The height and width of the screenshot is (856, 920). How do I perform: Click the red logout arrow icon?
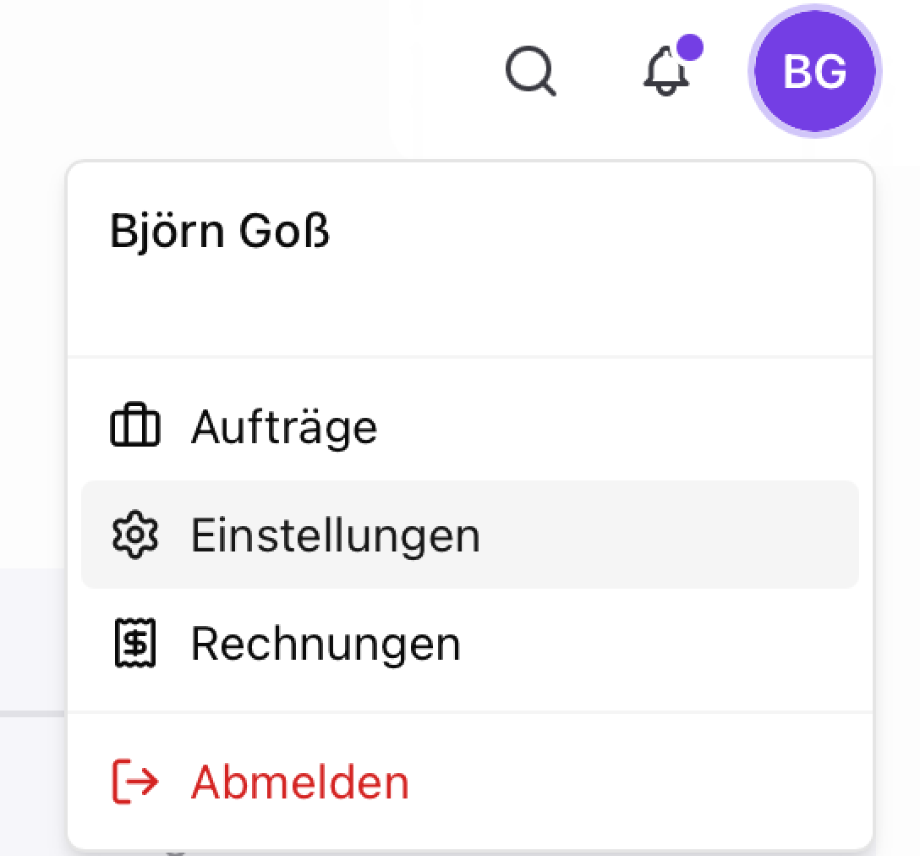coord(135,782)
